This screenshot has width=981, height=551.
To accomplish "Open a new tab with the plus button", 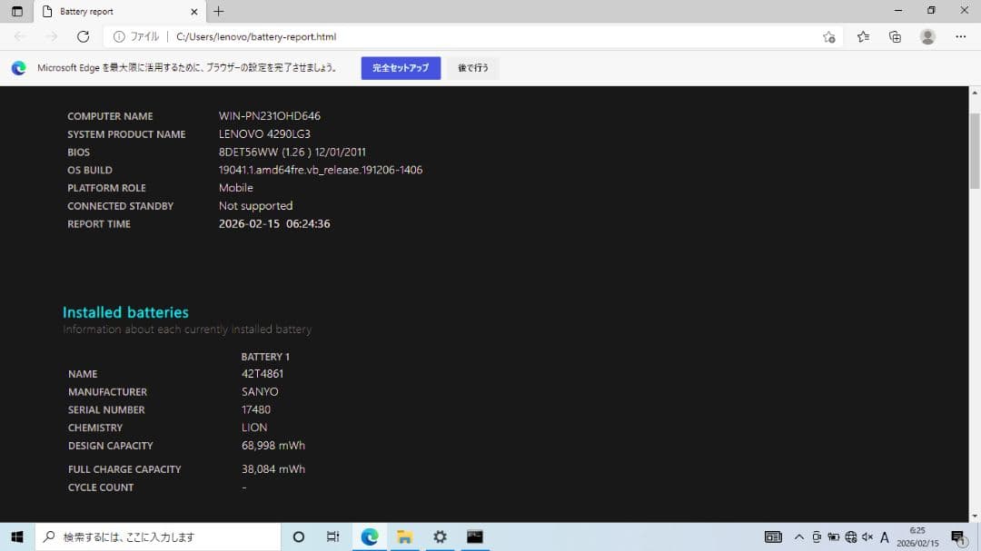I will point(218,11).
